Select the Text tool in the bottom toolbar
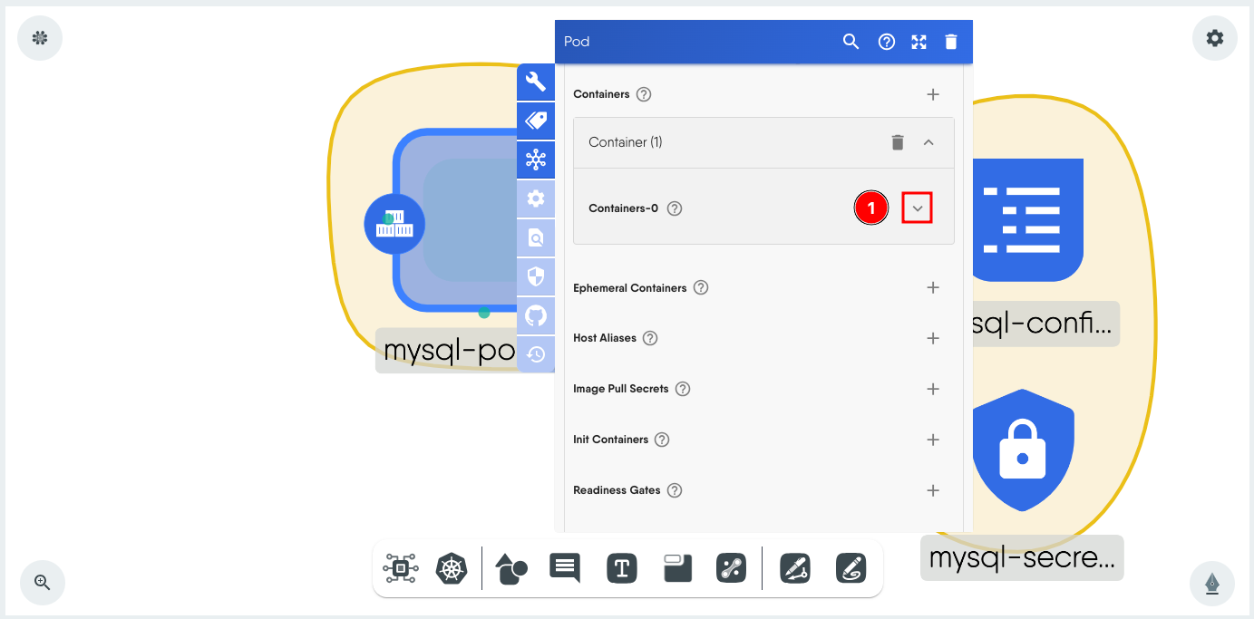1254x619 pixels. [x=621, y=568]
